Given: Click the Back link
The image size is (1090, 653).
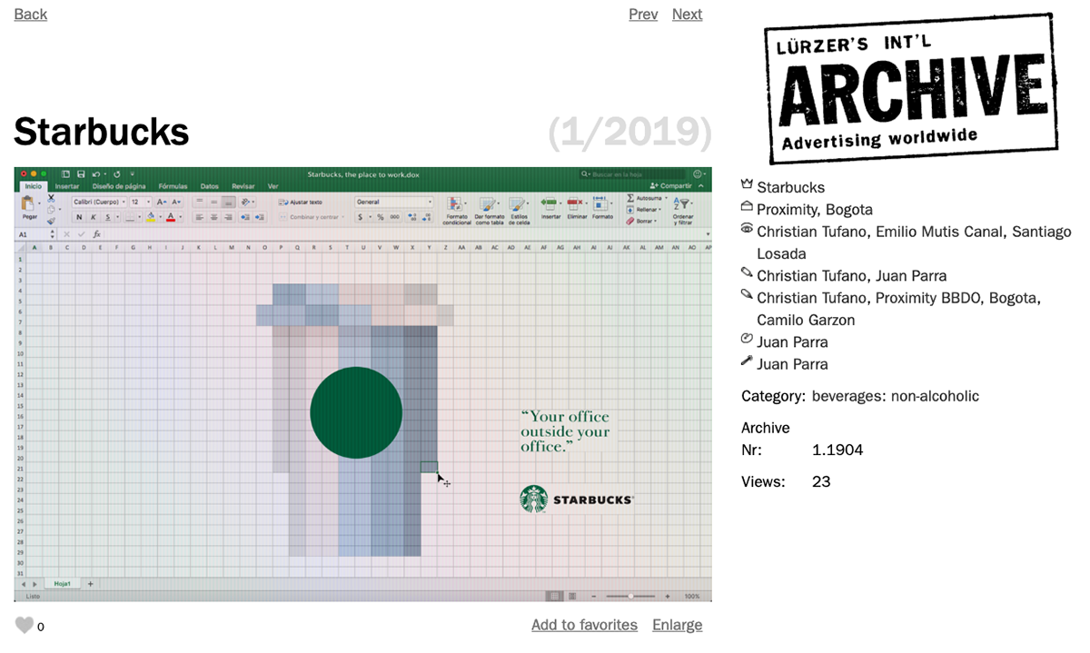Looking at the screenshot, I should 31,14.
